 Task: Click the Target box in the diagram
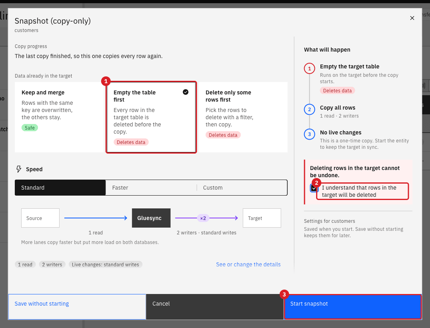pyautogui.click(x=262, y=218)
